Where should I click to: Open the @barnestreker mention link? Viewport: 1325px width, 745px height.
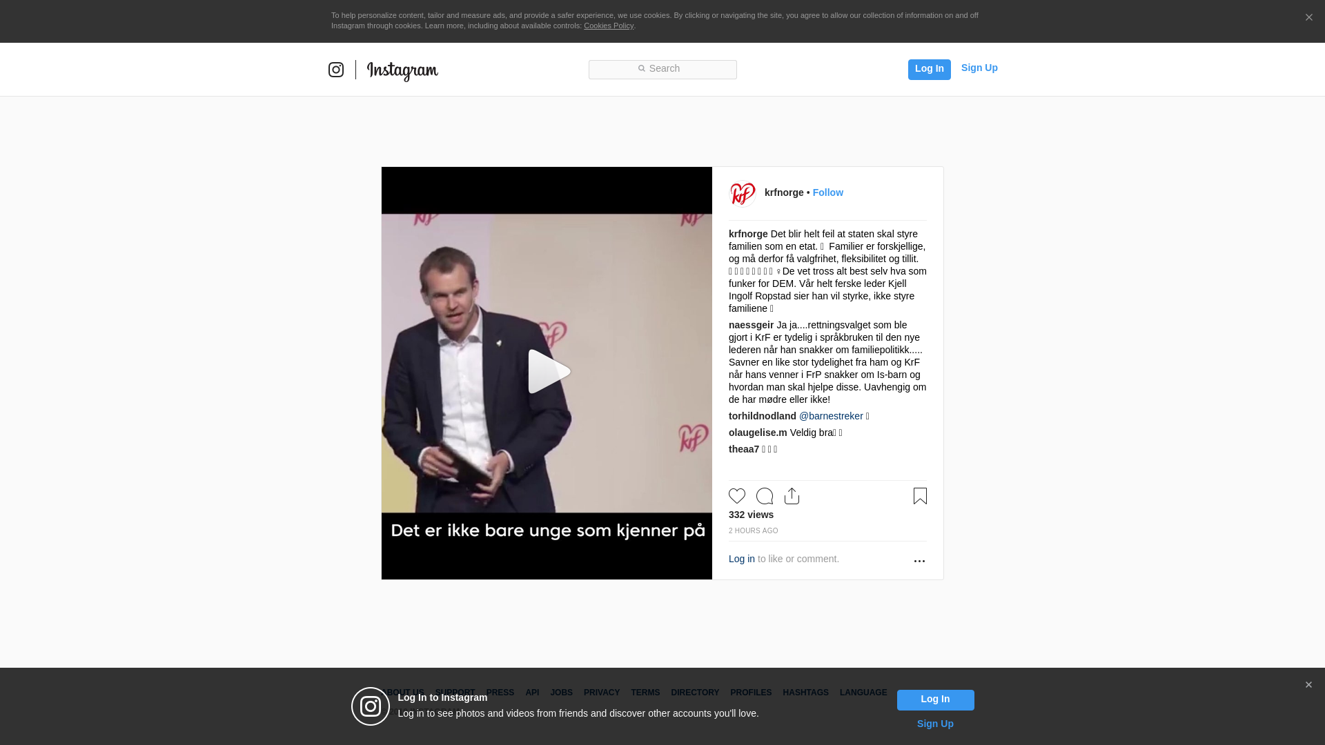point(831,416)
